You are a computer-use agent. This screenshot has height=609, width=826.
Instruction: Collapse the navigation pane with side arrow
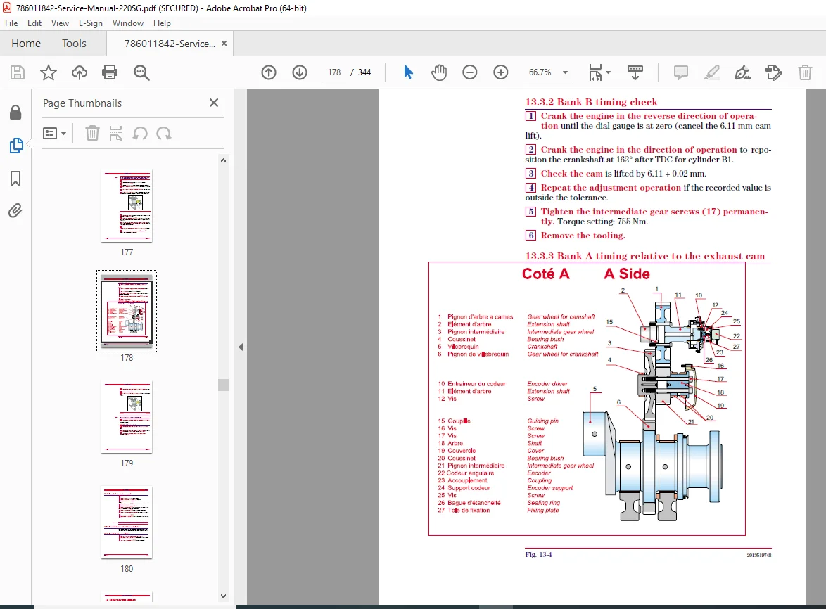[241, 347]
